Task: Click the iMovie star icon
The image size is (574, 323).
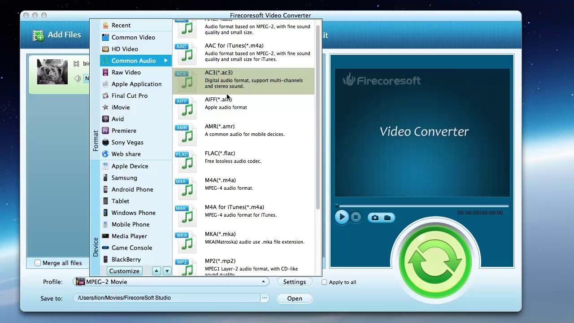Action: 105,107
